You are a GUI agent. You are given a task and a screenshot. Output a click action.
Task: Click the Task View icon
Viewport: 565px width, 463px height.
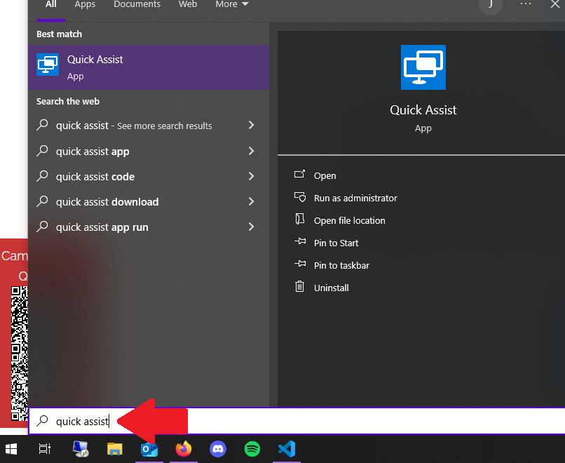[x=44, y=449]
